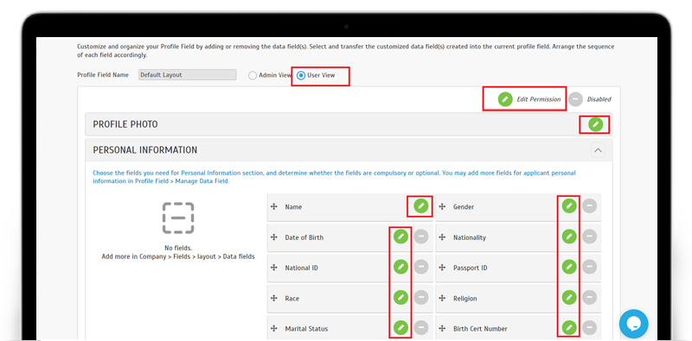Select the User View radio button
Image resolution: width=692 pixels, height=341 pixels.
[x=301, y=75]
